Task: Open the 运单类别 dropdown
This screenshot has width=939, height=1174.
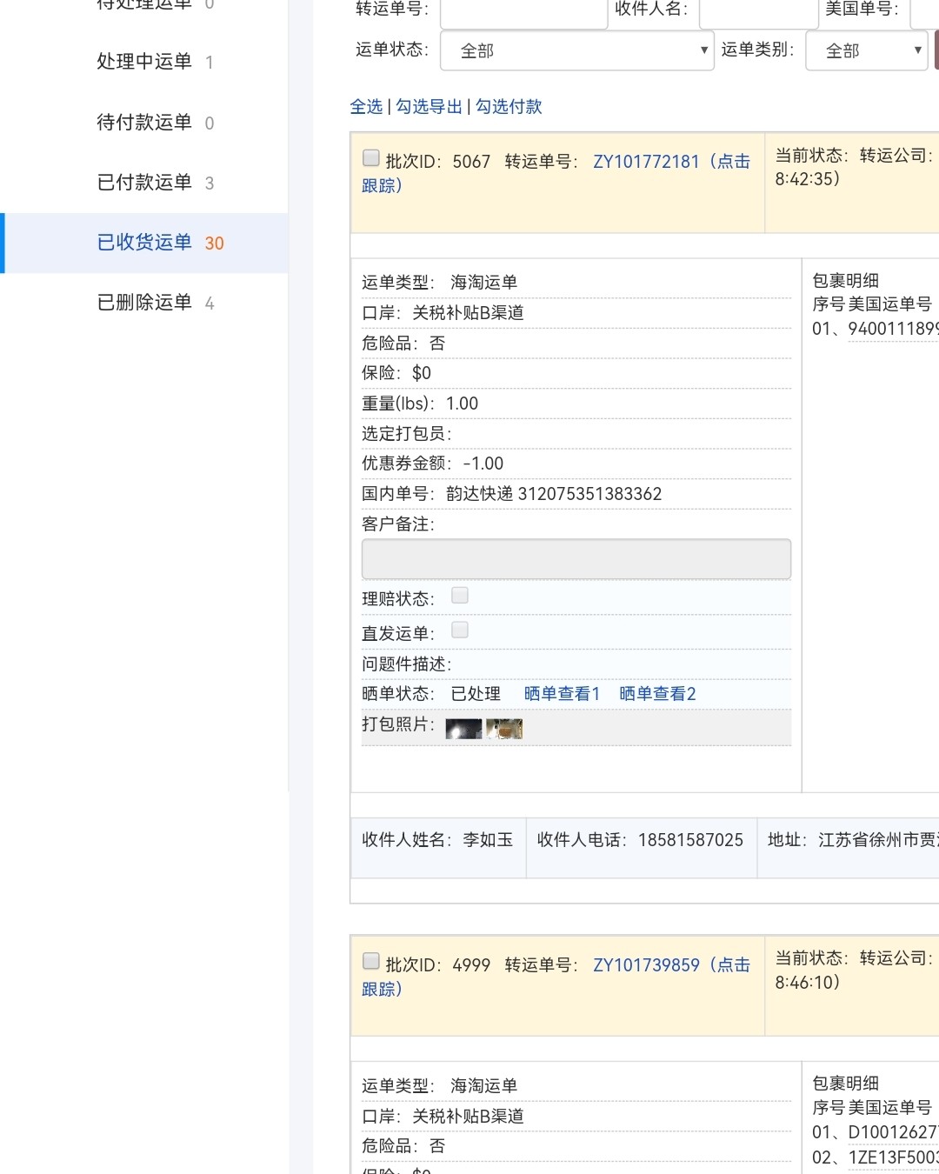Action: click(866, 51)
